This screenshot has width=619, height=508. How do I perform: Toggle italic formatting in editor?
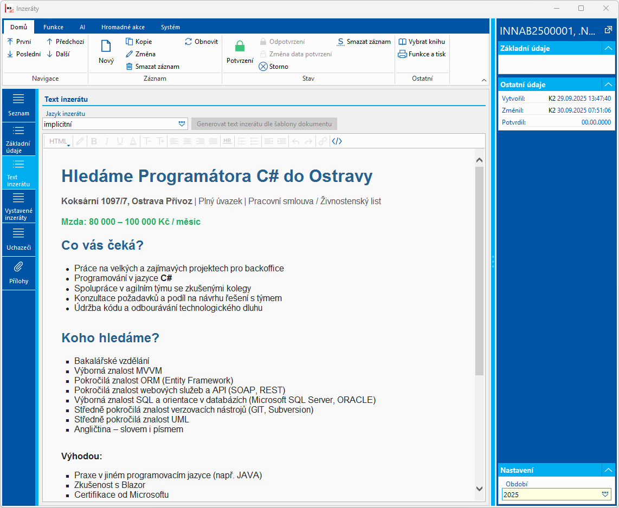click(107, 141)
